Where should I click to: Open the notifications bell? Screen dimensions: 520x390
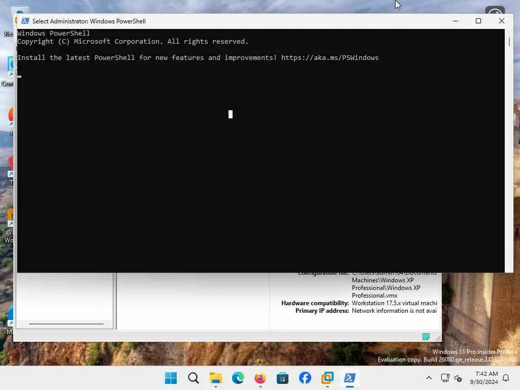pos(506,378)
